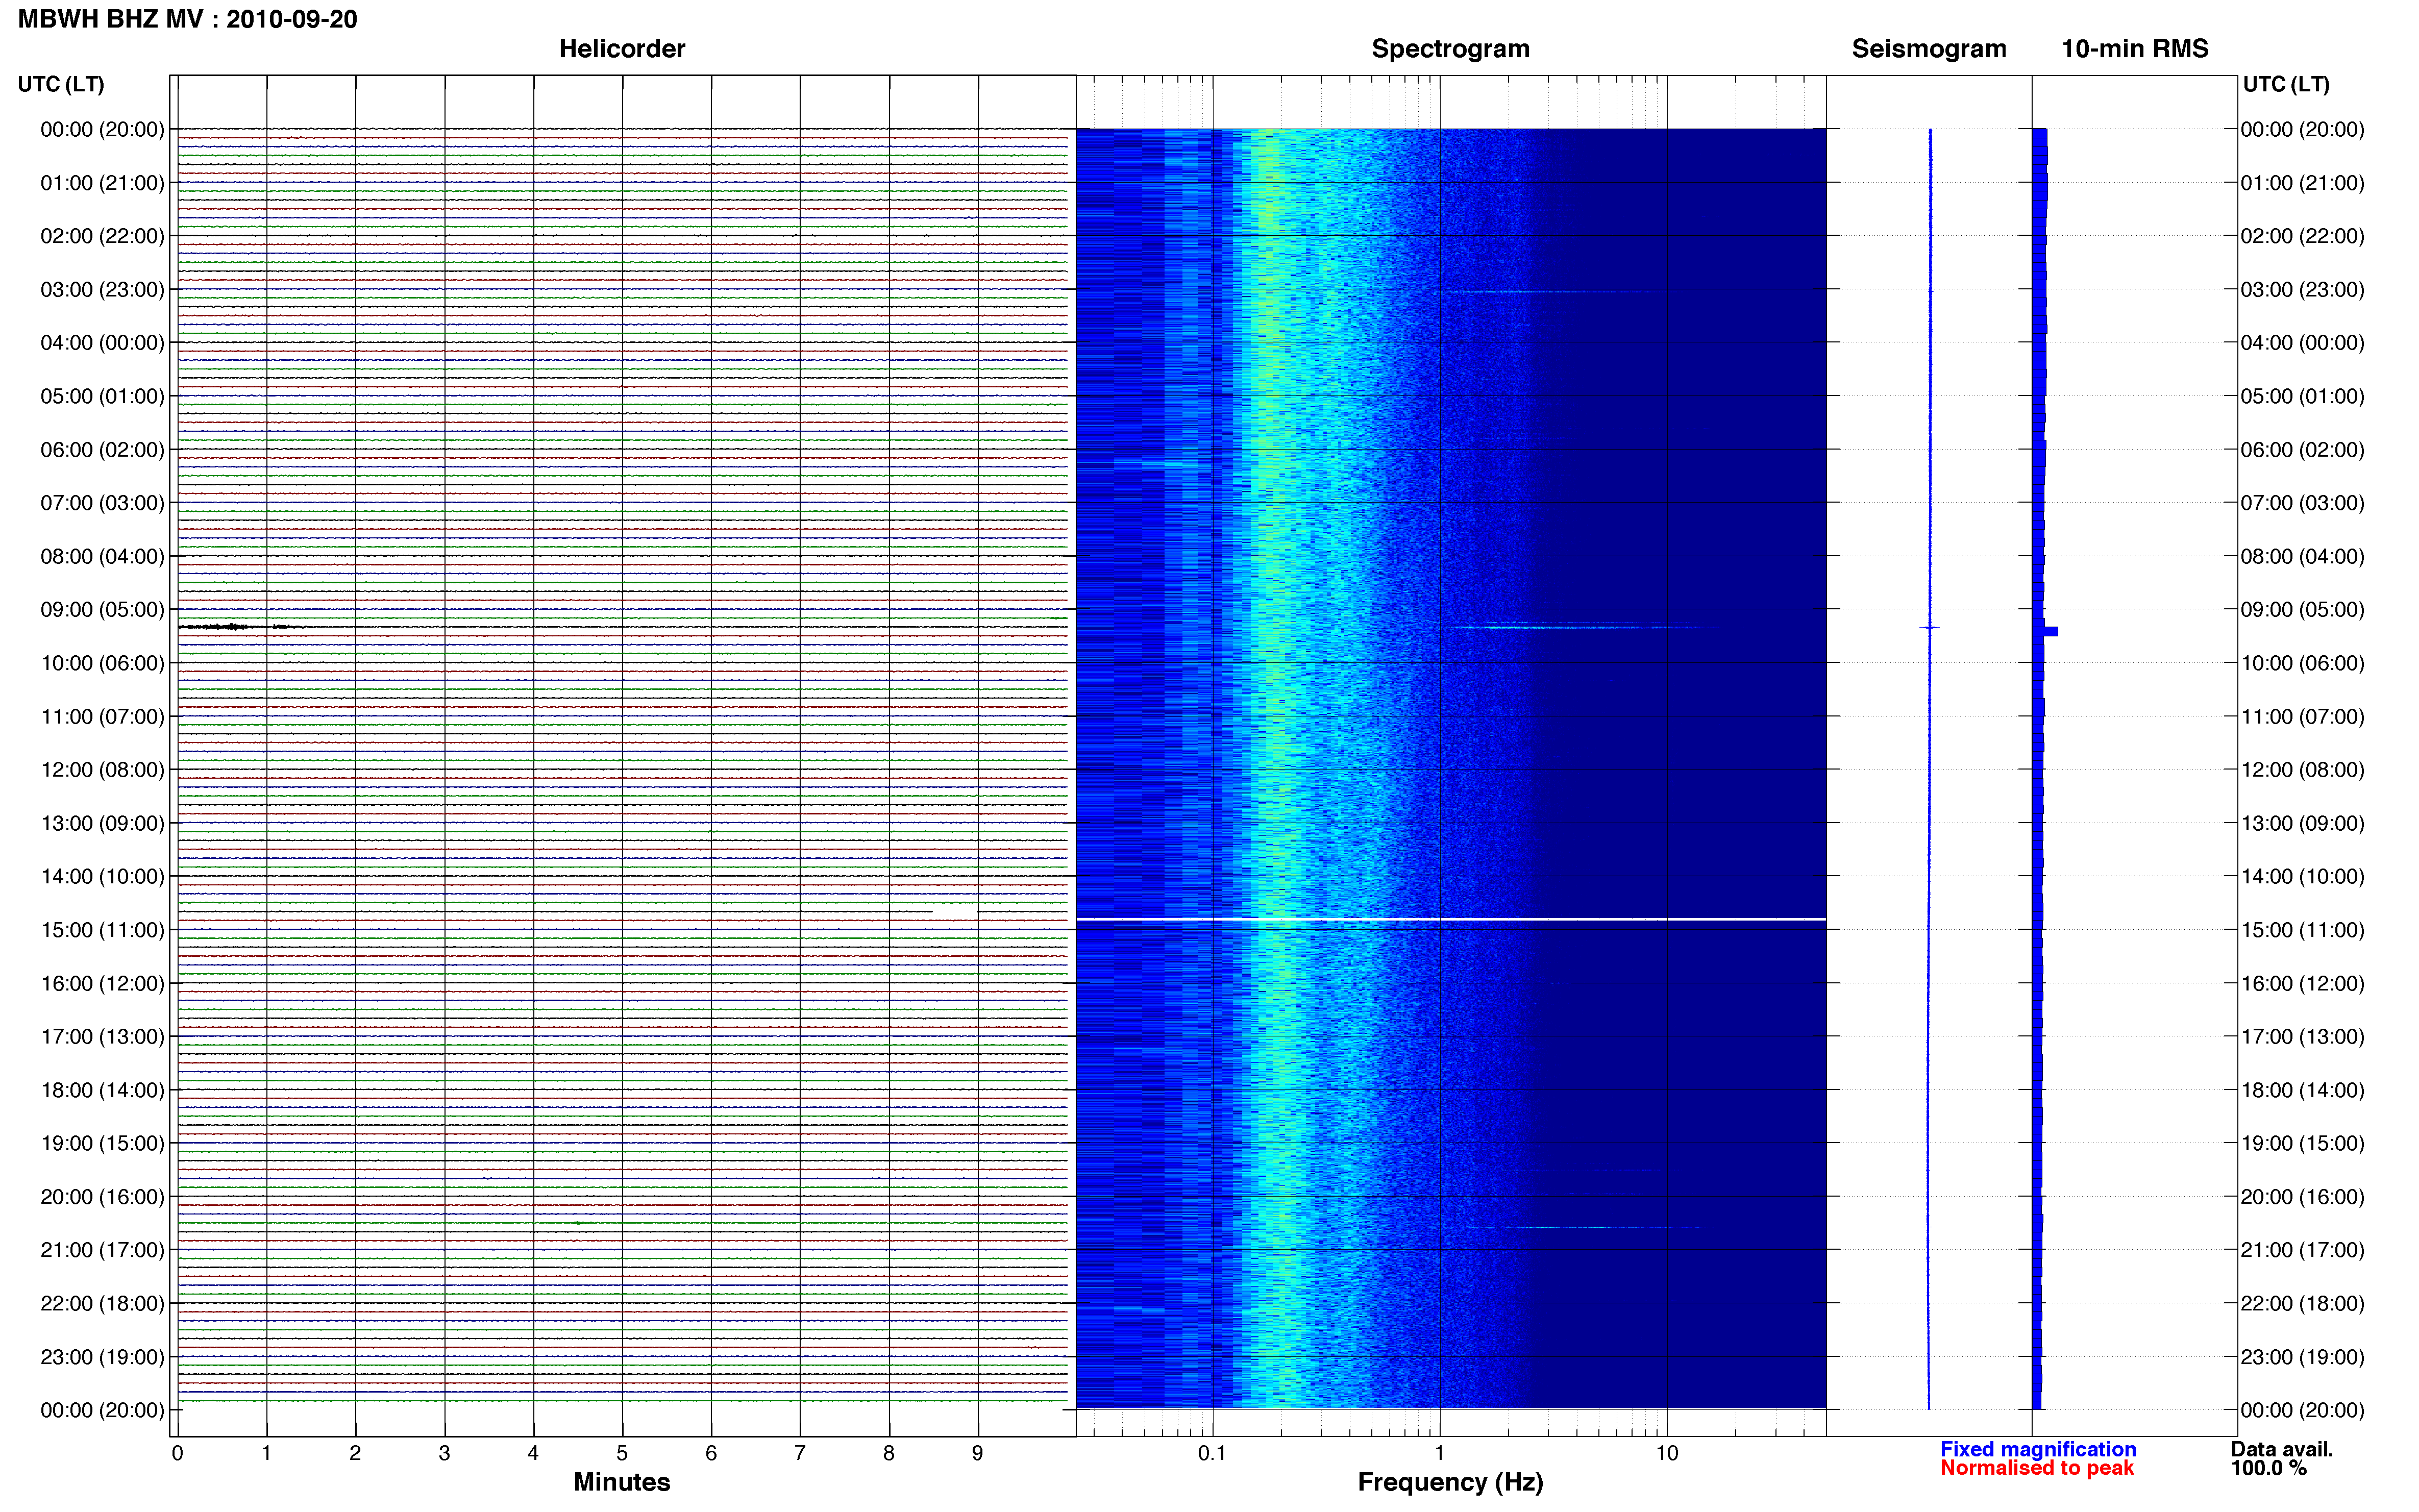Click "23:00 (19:00)" on the helicorder time axis
Screen dimensions: 2419x1512
click(102, 1357)
